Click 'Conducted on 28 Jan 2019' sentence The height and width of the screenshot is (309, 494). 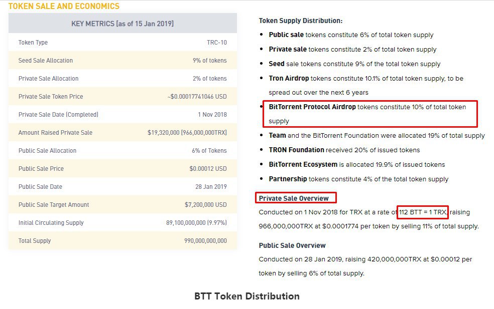365,266
